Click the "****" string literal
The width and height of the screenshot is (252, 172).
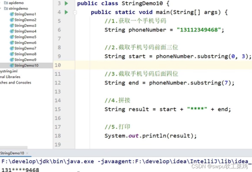[197, 109]
